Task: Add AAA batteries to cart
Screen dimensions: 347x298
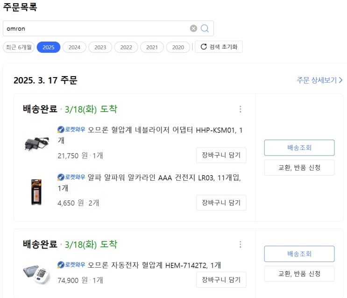Action: click(x=221, y=203)
